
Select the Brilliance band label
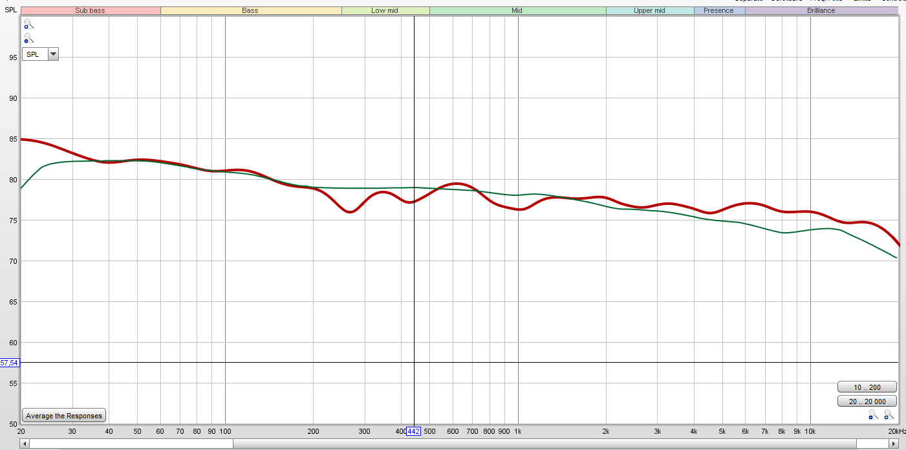pyautogui.click(x=821, y=11)
